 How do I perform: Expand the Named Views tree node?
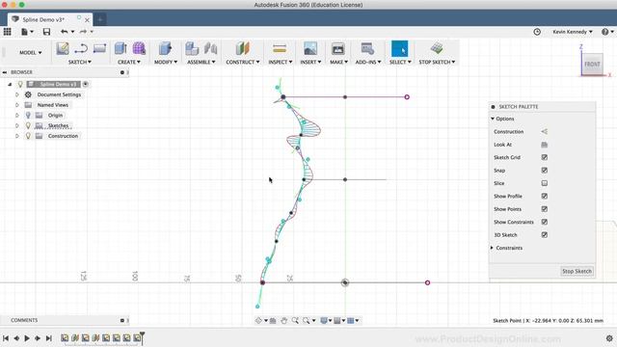coord(17,105)
